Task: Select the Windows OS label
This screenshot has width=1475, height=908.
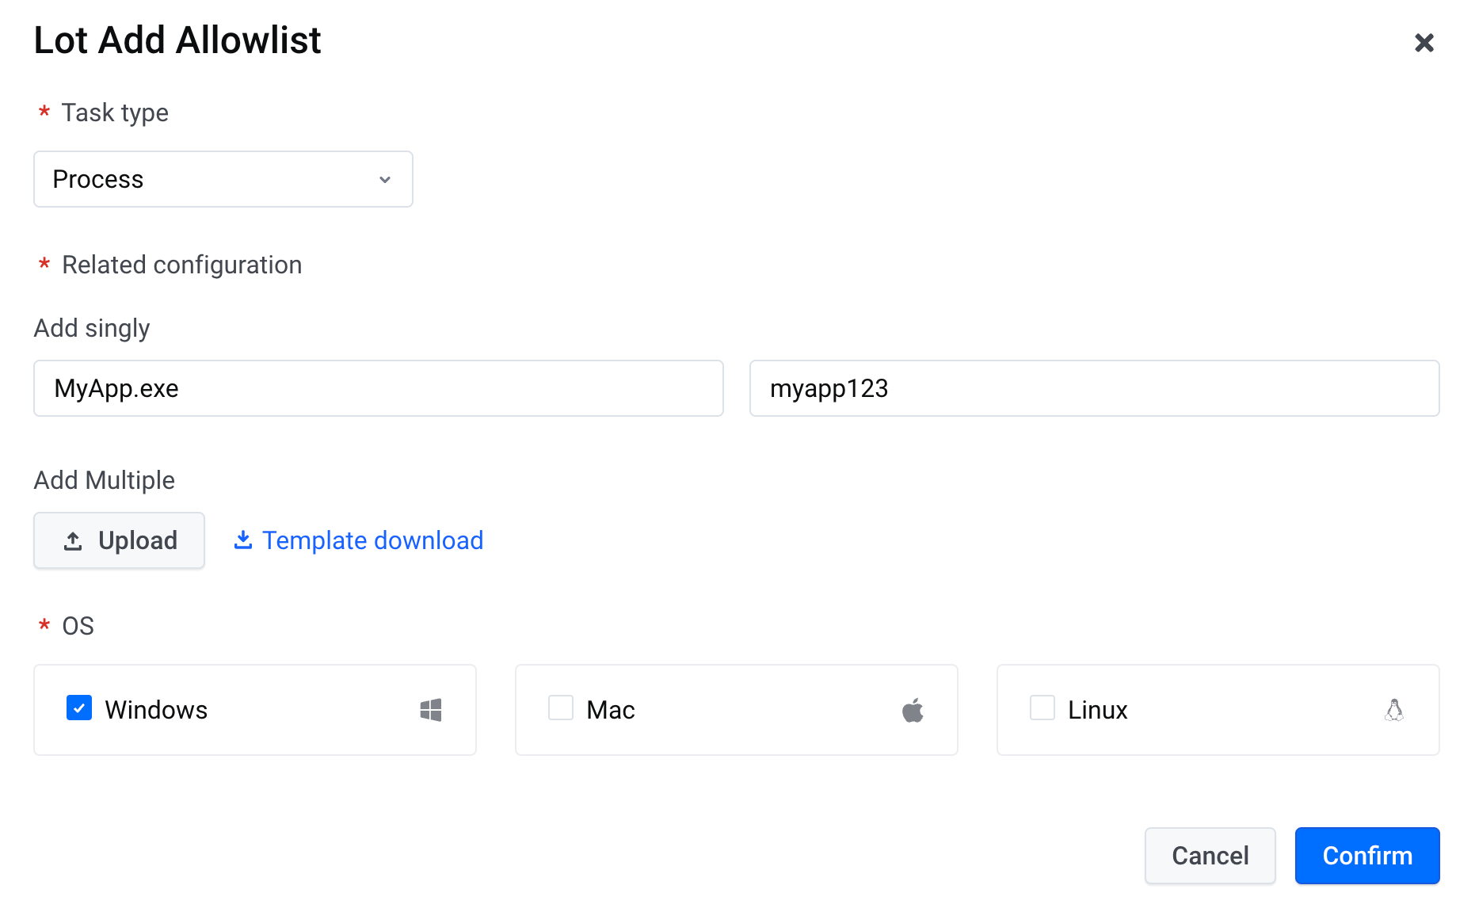Action: tap(156, 710)
